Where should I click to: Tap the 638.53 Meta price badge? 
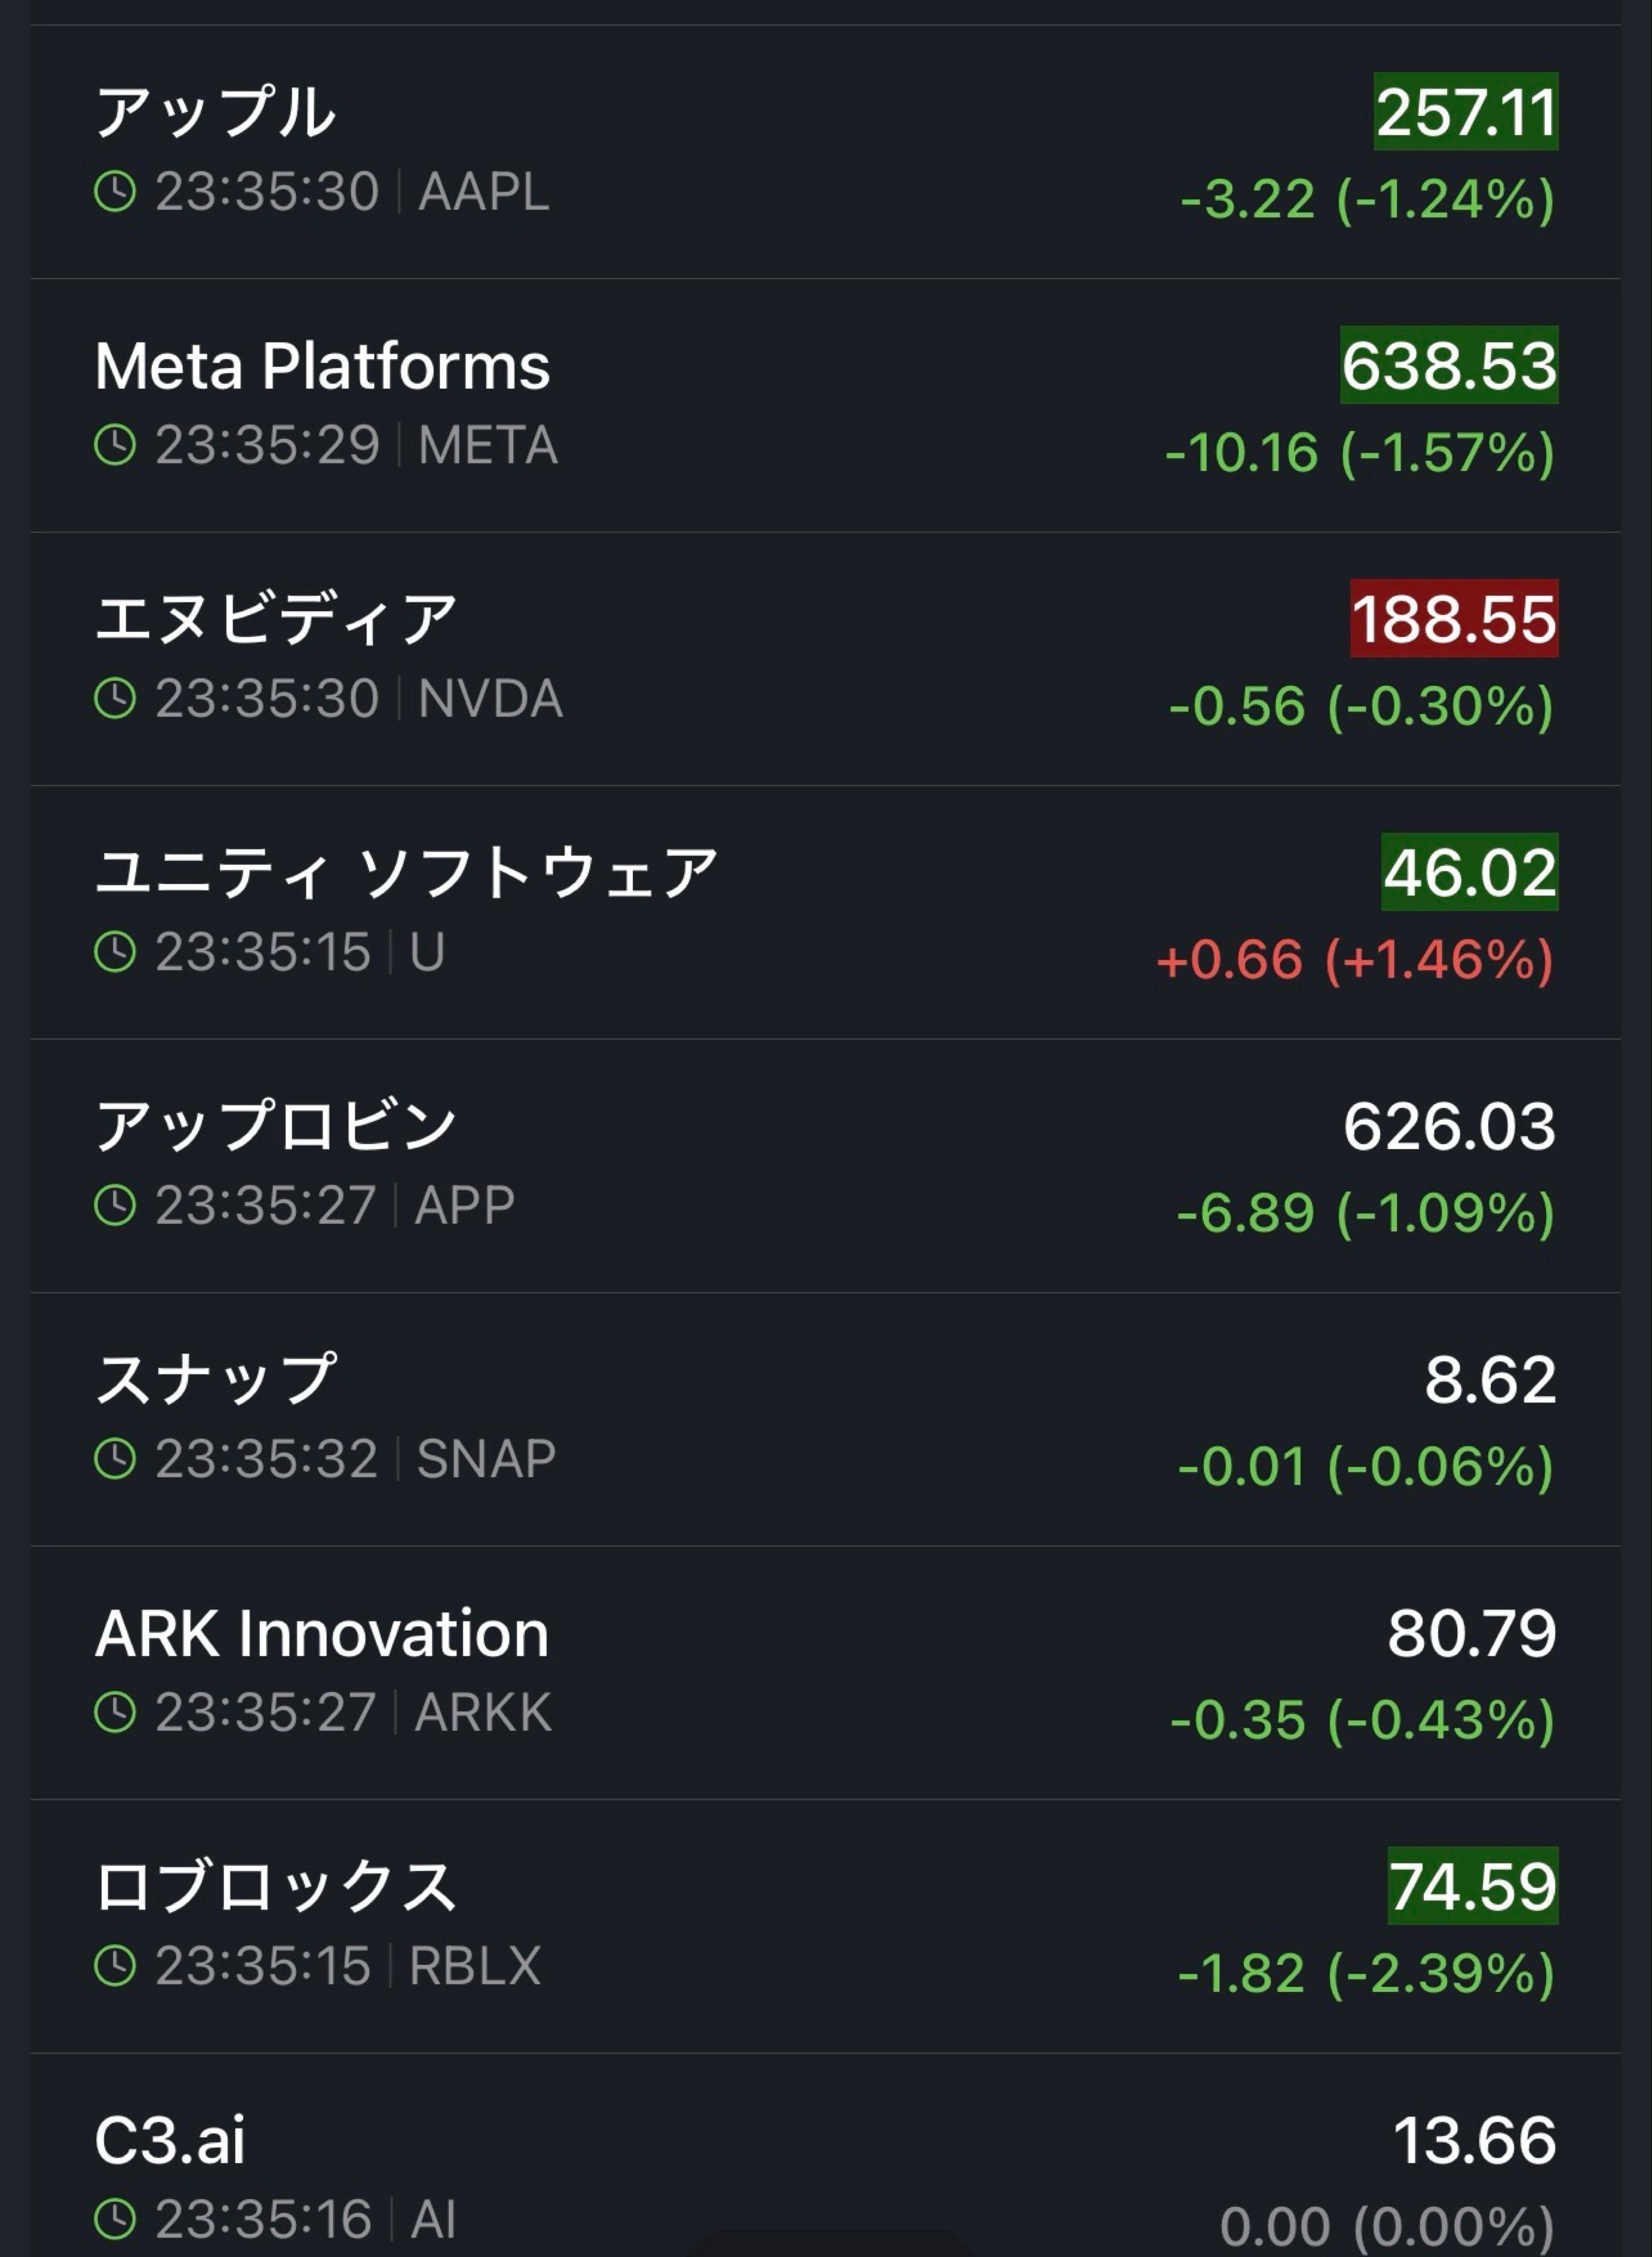point(1448,365)
